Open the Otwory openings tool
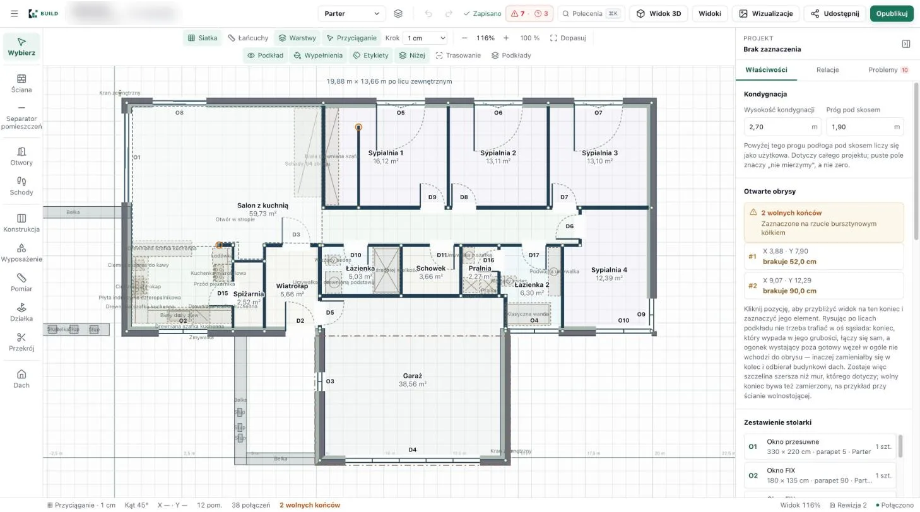The width and height of the screenshot is (920, 512). tap(21, 156)
